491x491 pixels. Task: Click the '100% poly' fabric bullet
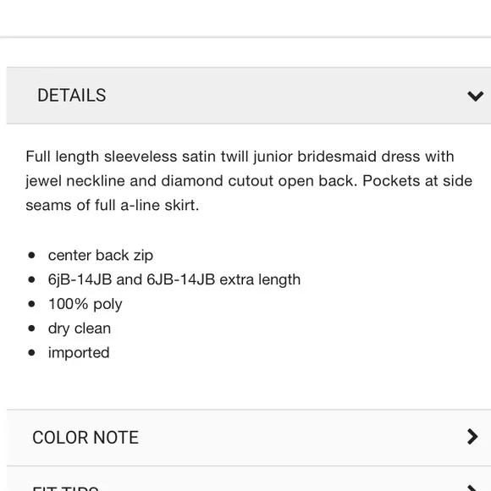86,305
